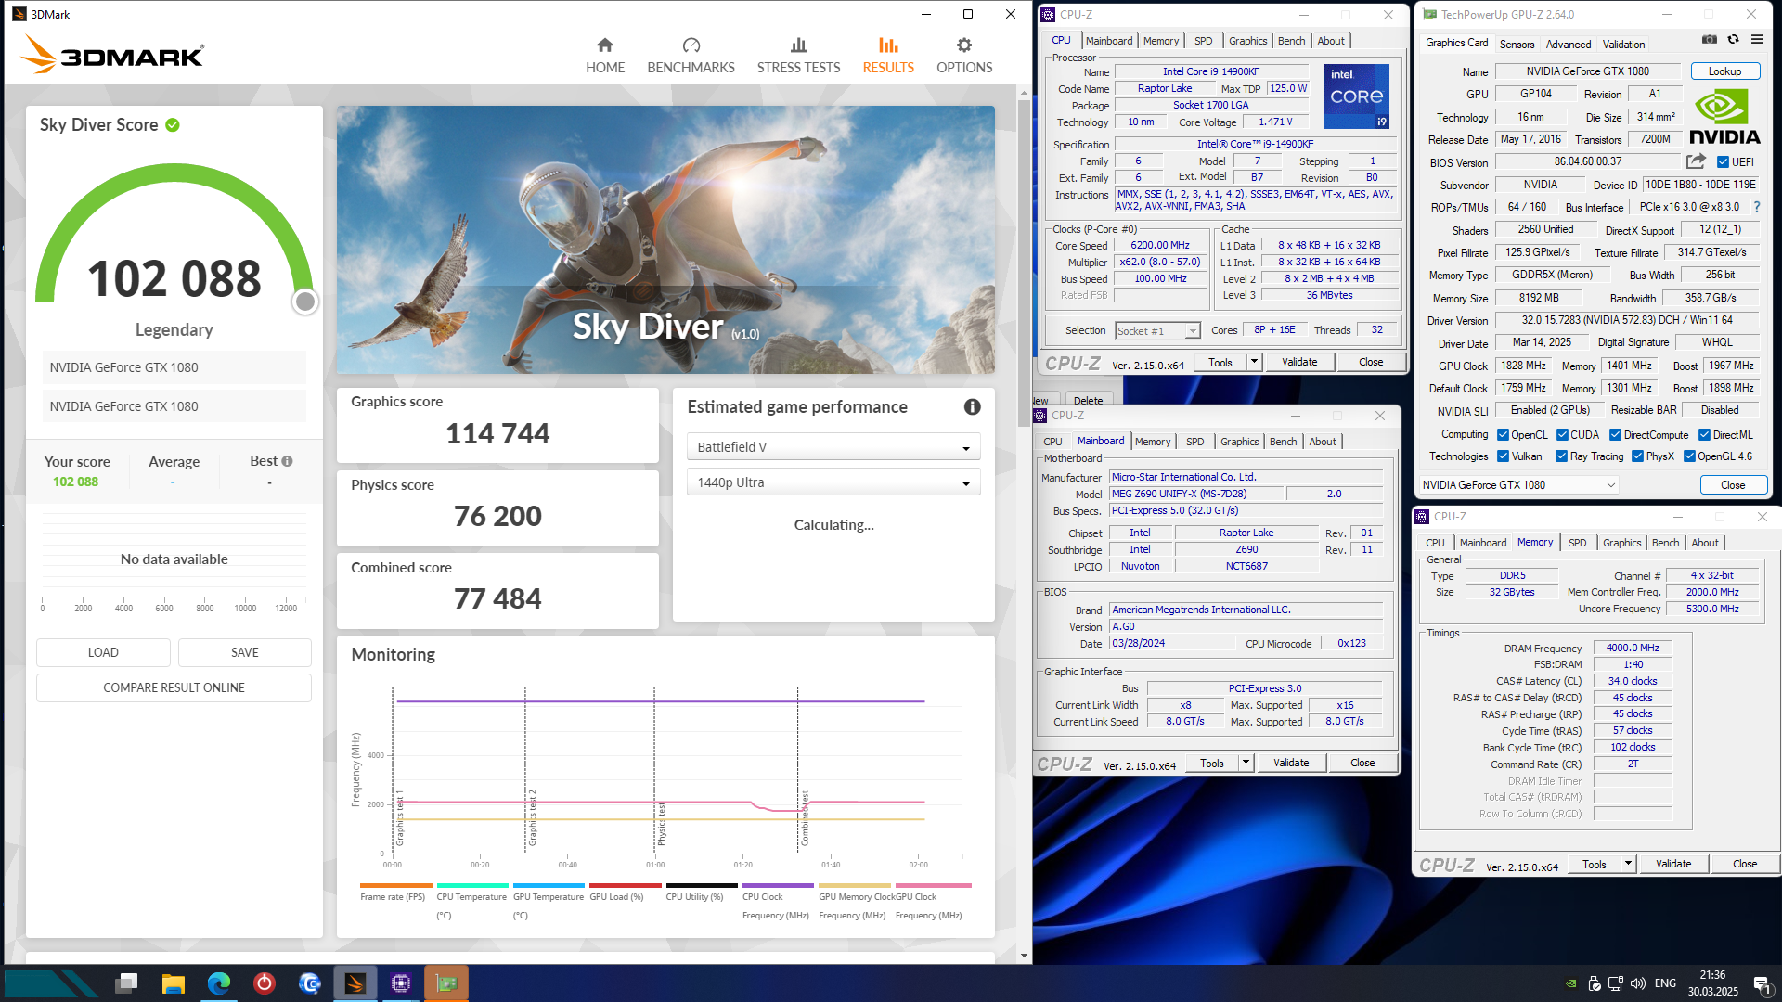The width and height of the screenshot is (1782, 1002).
Task: Toggle the UEFI checkbox in GPU-Z
Action: coord(1723,162)
